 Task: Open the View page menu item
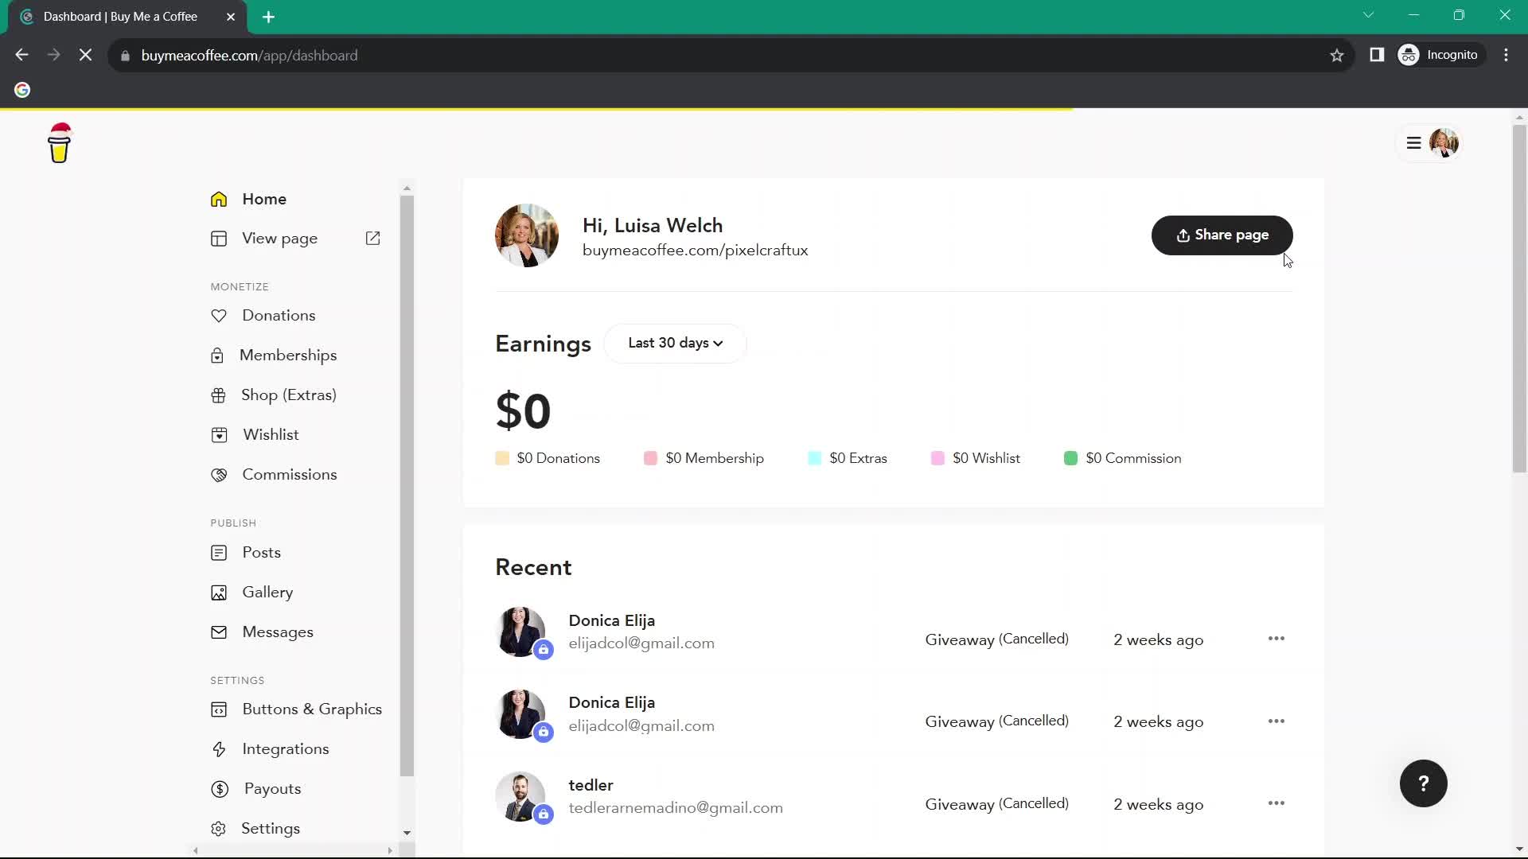279,238
